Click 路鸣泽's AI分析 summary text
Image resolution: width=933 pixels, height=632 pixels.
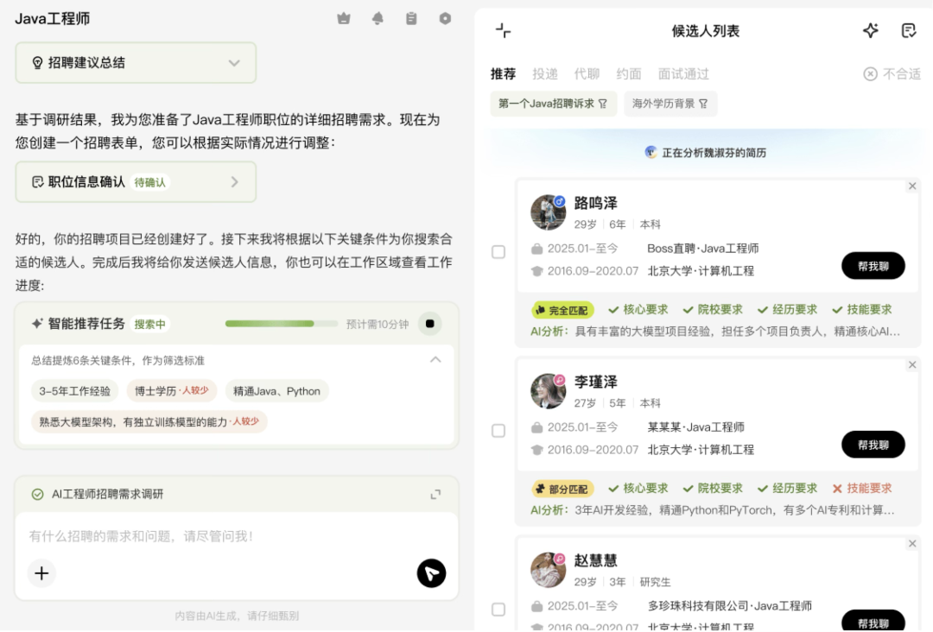715,332
